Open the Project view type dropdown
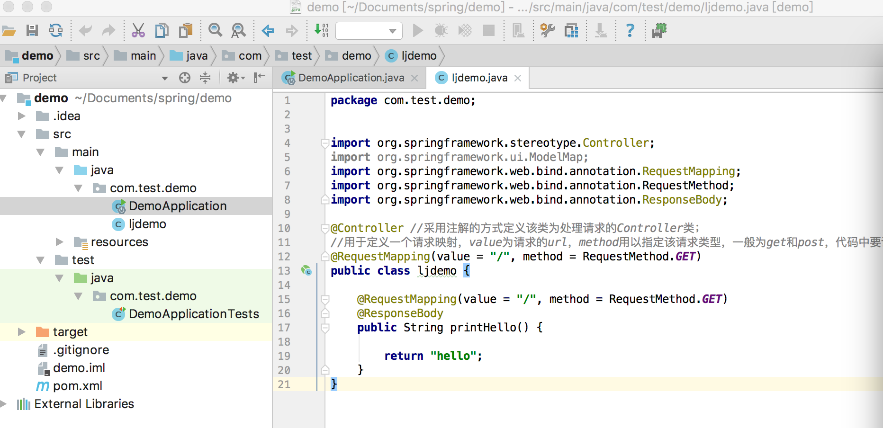Screen dimensions: 883x428 [165, 78]
